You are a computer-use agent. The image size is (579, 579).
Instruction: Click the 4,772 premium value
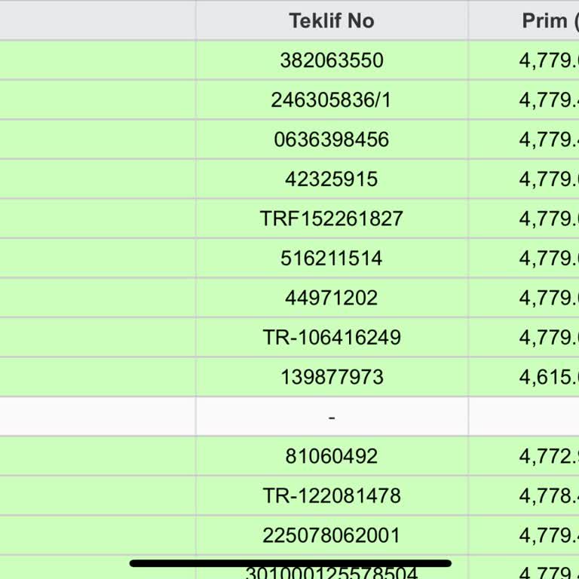click(x=548, y=456)
